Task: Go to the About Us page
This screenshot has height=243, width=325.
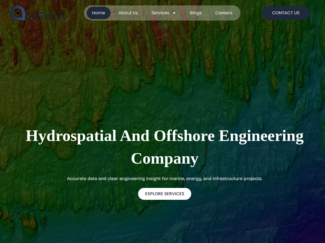Action: (x=128, y=13)
